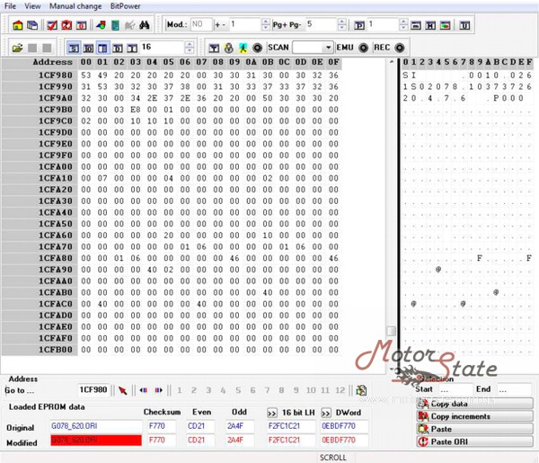The height and width of the screenshot is (463, 539).
Task: Click the Pg+ Pg- field showing 5
Action: [322, 24]
